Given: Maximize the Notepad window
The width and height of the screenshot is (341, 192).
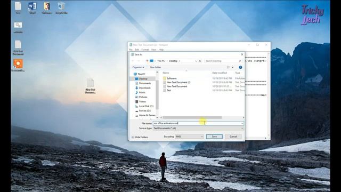Looking at the screenshot, I should tap(257, 45).
